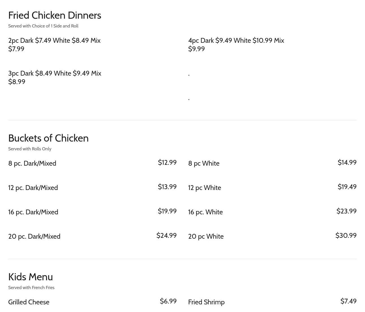This screenshot has height=312, width=365.
Task: Choose the 12 pc White bucket
Action: tap(205, 188)
